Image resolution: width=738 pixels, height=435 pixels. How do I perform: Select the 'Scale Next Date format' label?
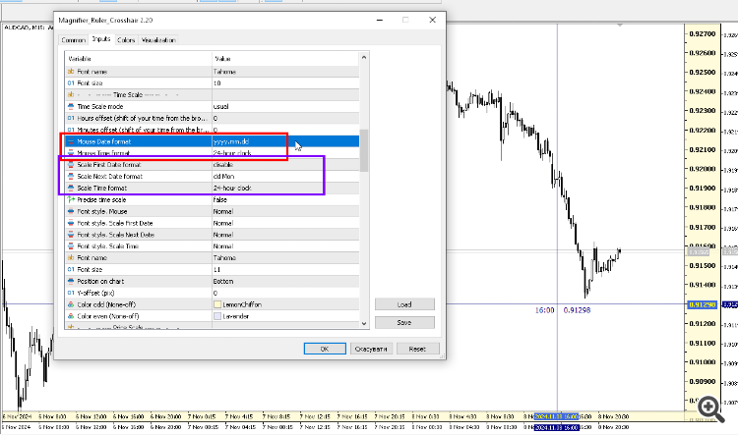109,176
